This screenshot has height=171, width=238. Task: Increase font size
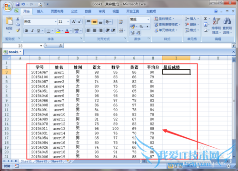[74, 21]
